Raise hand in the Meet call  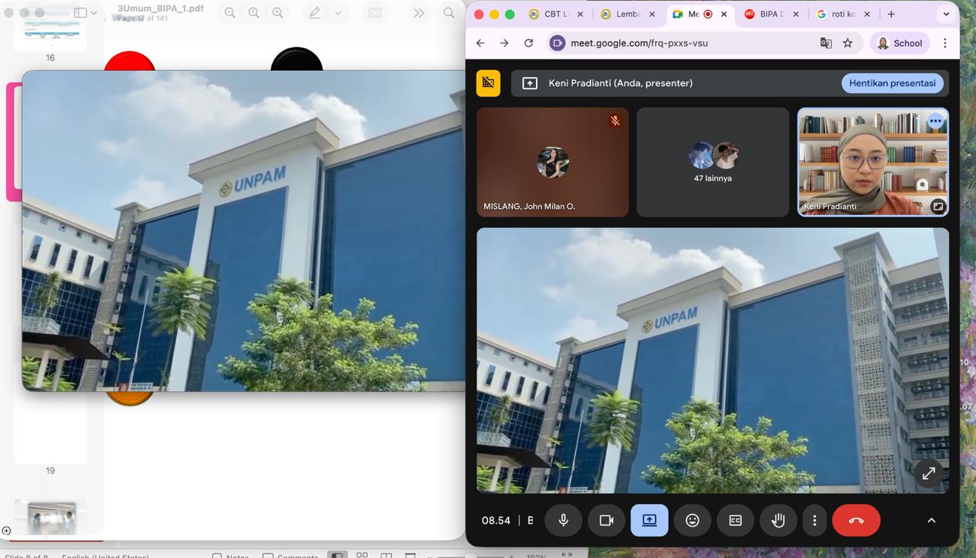click(778, 521)
